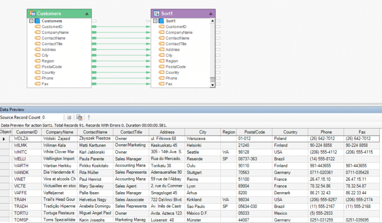Click the row pointer arrow for WOLZA

pyautogui.click(x=4, y=139)
